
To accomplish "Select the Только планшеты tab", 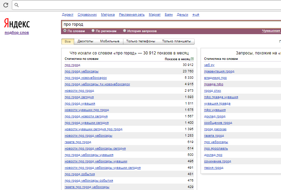I will 176,41.
